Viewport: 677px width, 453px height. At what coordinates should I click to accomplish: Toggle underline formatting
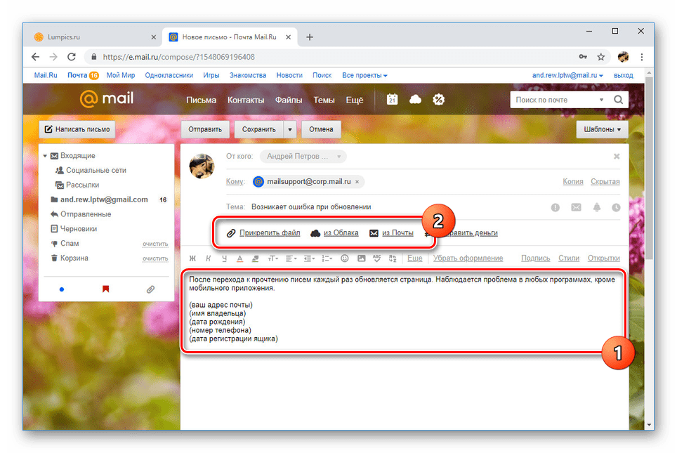pyautogui.click(x=225, y=258)
